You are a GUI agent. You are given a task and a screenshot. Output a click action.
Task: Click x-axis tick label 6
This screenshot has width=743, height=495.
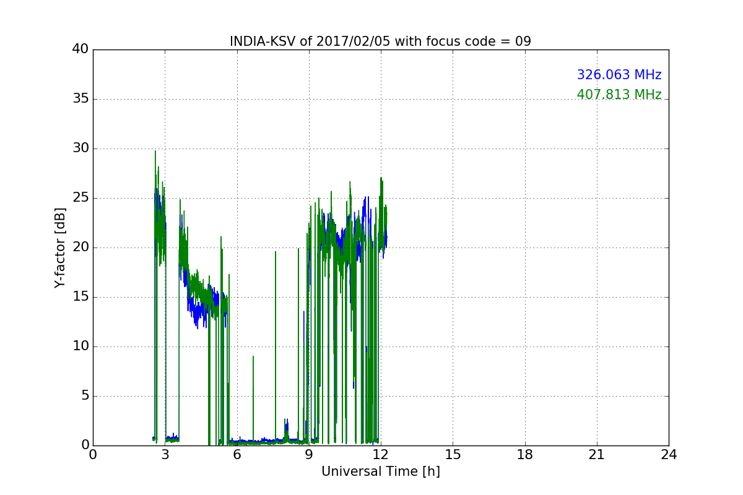[x=237, y=455]
